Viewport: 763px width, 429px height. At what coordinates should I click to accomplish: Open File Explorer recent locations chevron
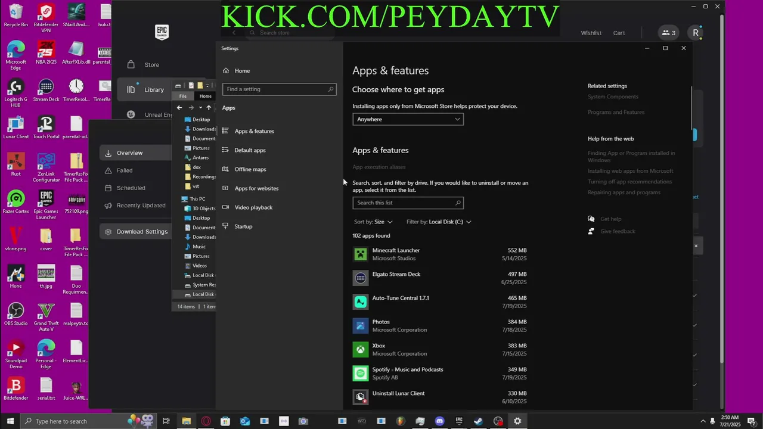pyautogui.click(x=200, y=108)
